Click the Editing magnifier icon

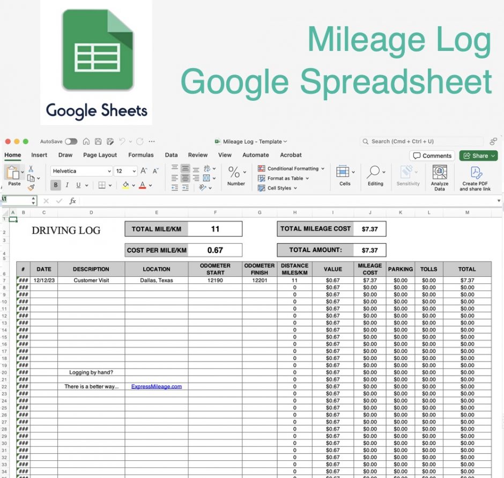click(x=373, y=172)
